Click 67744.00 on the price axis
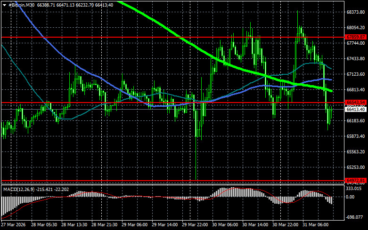The height and width of the screenshot is (230, 368). (x=356, y=43)
